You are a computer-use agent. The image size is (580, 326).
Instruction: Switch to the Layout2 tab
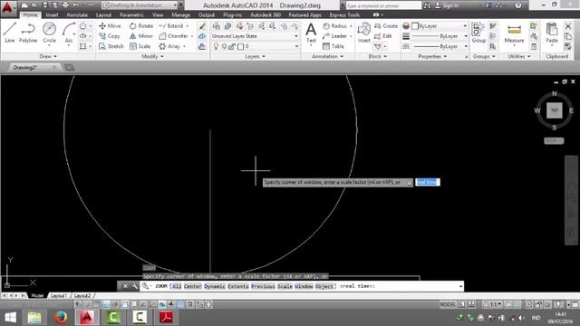pyautogui.click(x=82, y=296)
